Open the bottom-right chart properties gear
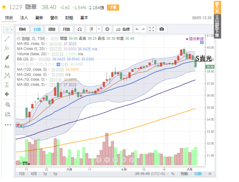Viewport: 239px width, 182px height. click(x=210, y=174)
